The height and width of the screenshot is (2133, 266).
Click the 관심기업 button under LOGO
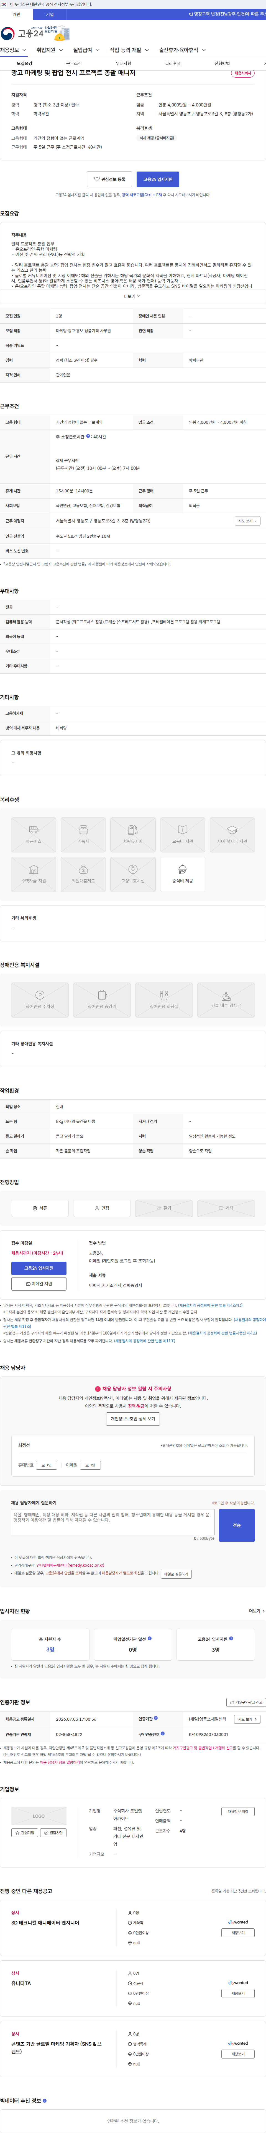[x=25, y=1832]
